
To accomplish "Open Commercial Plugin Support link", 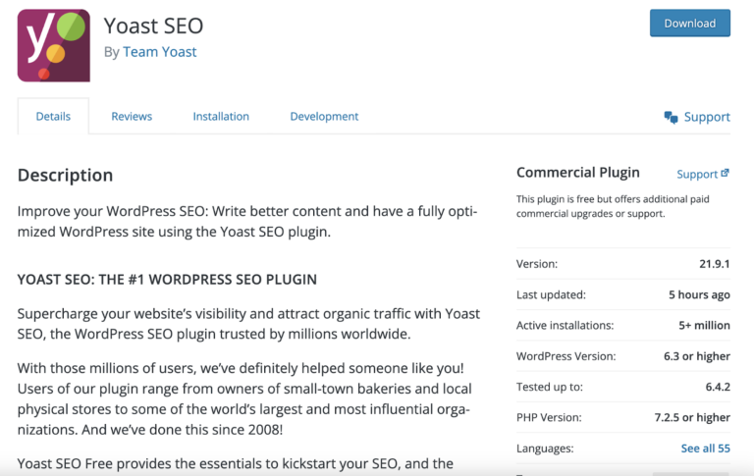I will pyautogui.click(x=697, y=174).
